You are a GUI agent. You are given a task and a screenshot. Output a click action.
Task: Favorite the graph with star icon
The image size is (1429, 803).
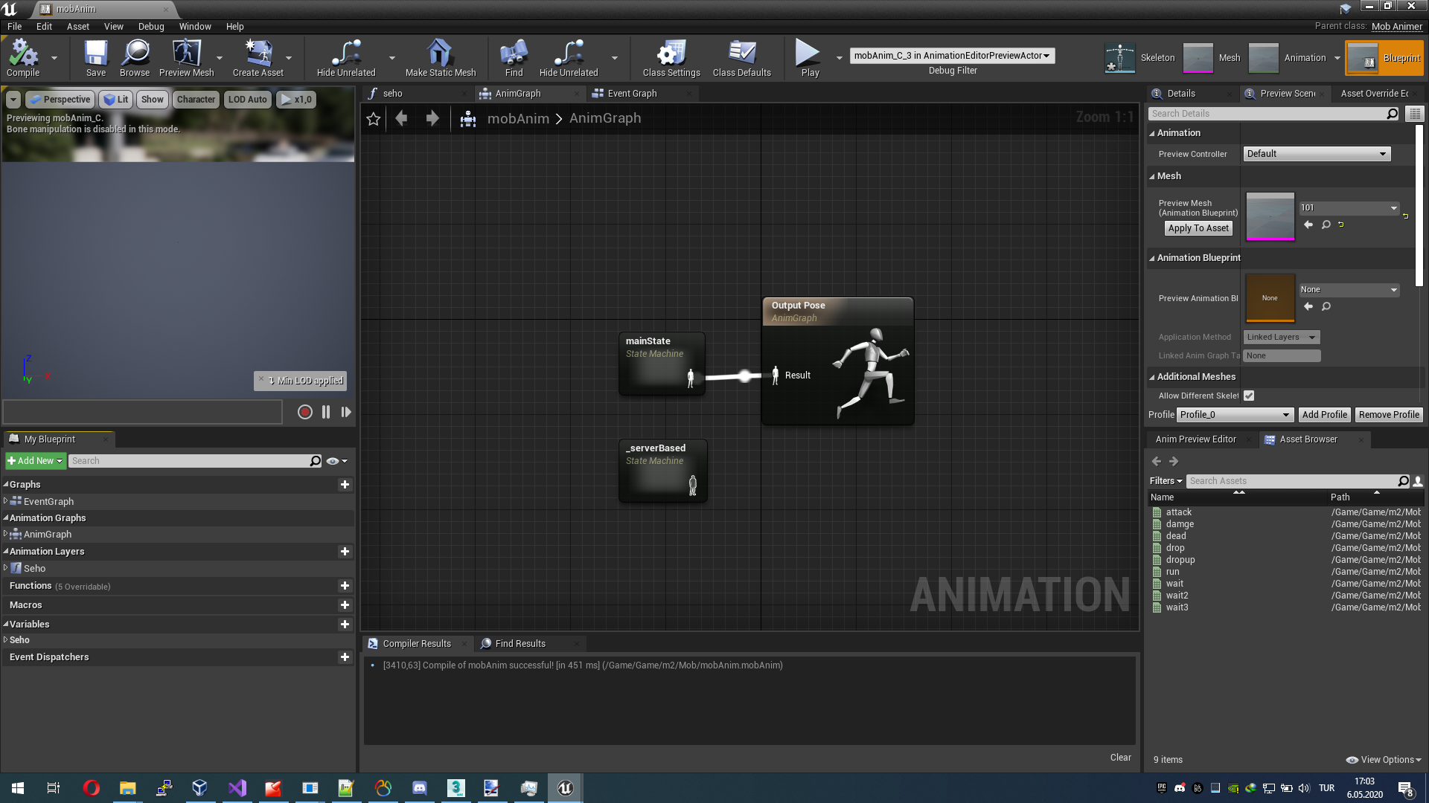click(x=374, y=118)
